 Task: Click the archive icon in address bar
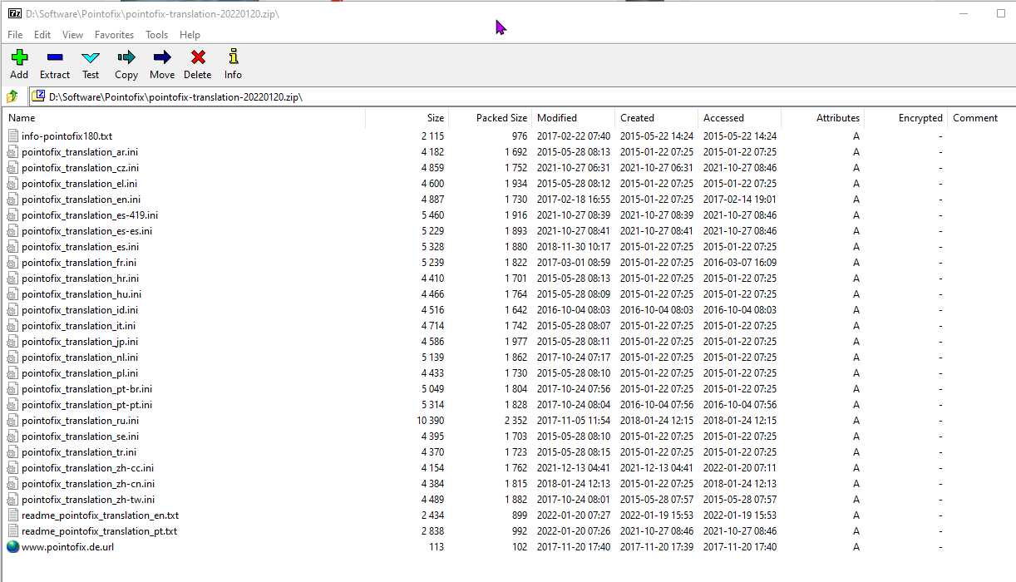tap(38, 96)
